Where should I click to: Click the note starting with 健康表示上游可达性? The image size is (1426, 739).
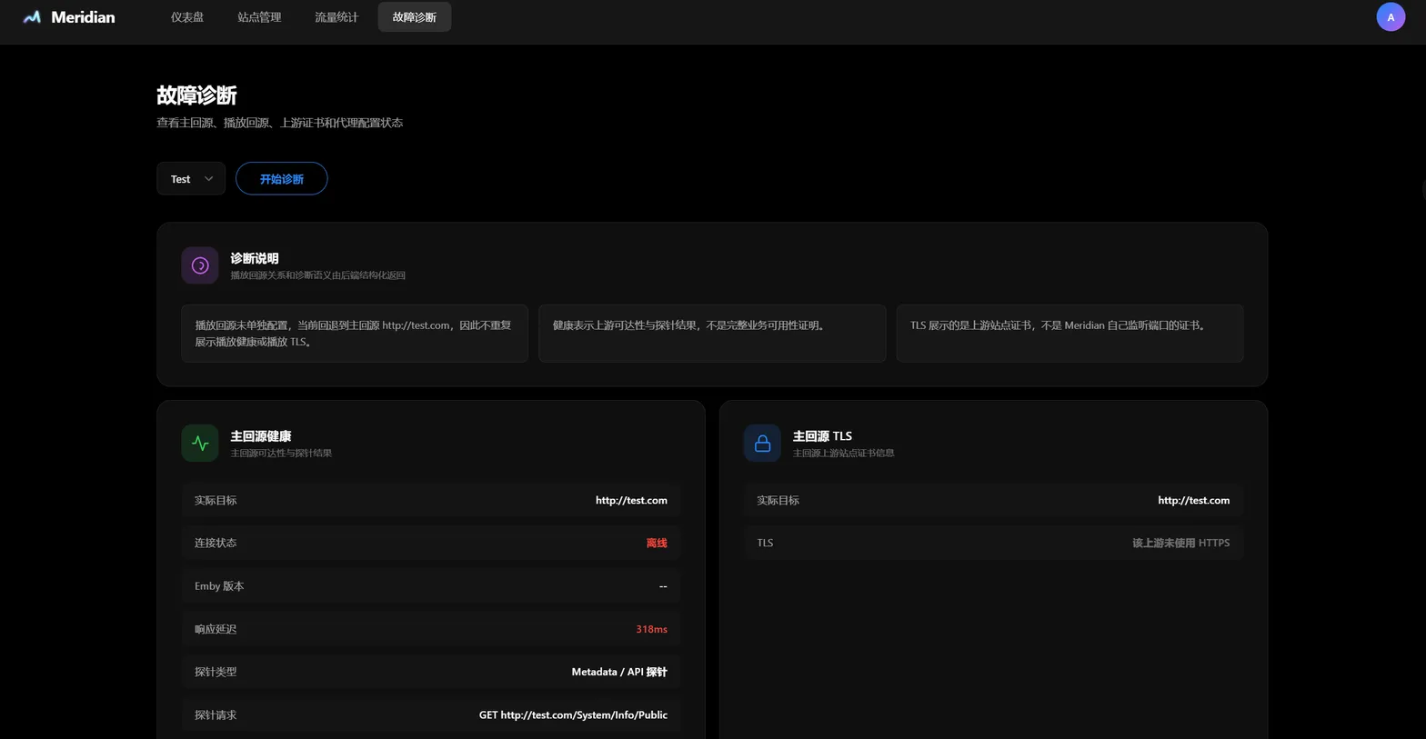click(712, 334)
